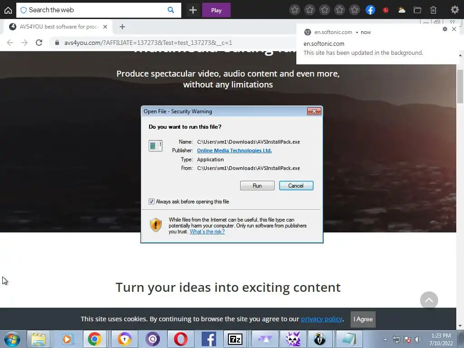464x348 pixels.
Task: Click the clock showing 1:23 PM
Action: (441, 336)
